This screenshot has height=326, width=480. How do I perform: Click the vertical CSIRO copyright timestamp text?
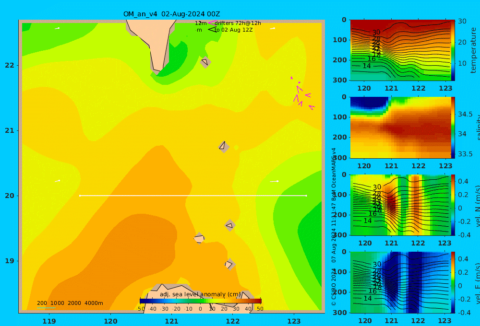coord(334,227)
